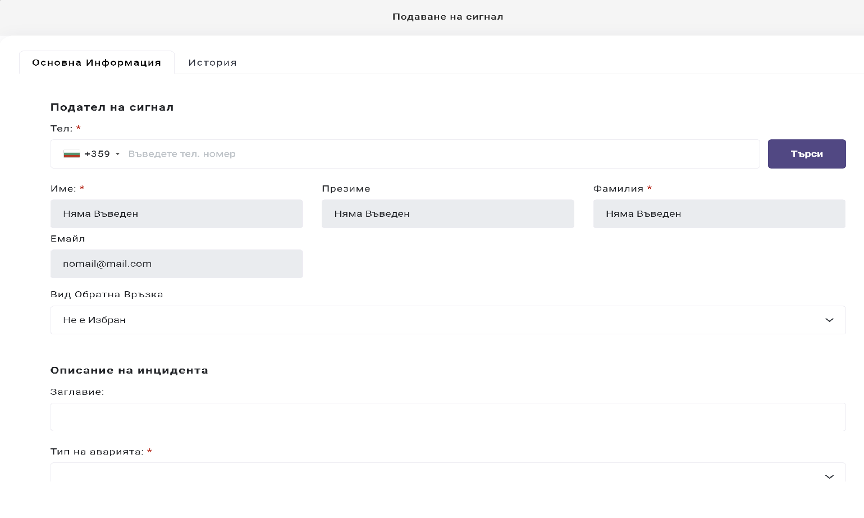
Task: Click the Презиме middle name field
Action: (x=447, y=213)
